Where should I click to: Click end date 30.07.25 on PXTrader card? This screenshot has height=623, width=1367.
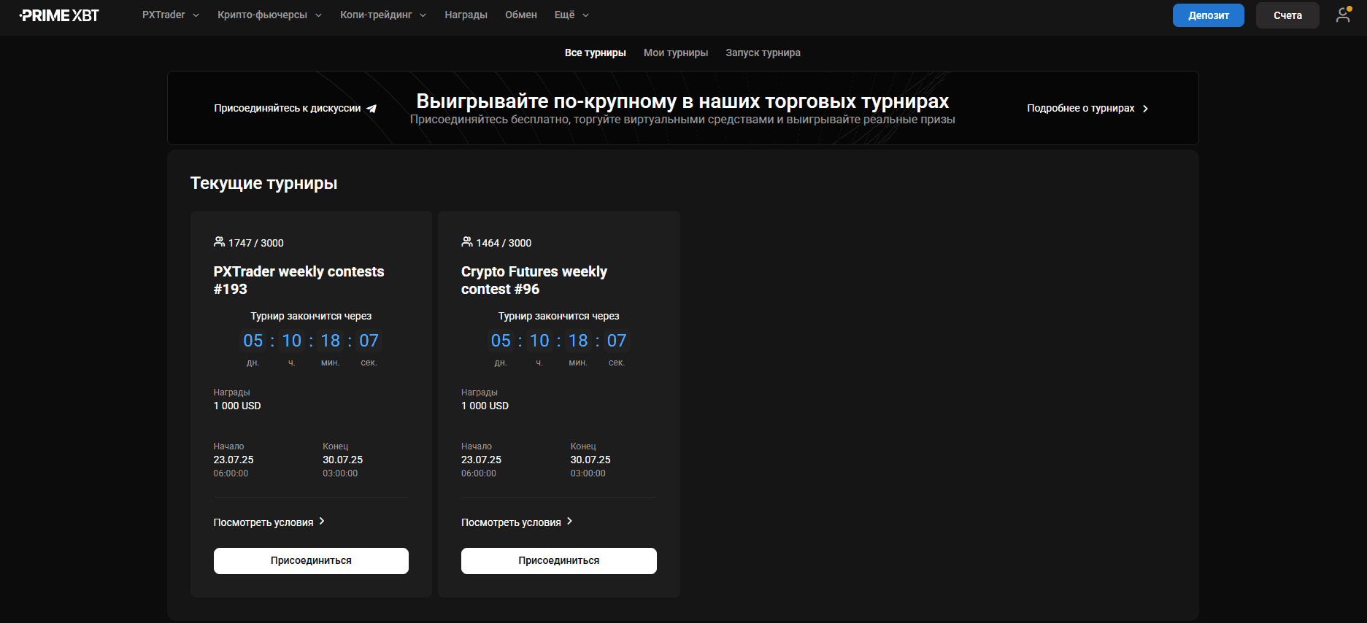click(343, 460)
